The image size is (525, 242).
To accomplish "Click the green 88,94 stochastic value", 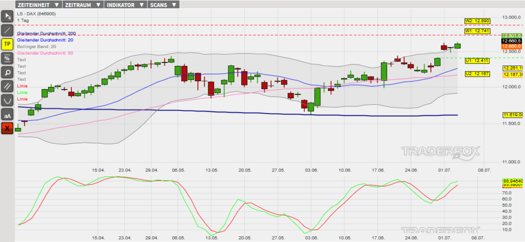I will click(x=513, y=181).
